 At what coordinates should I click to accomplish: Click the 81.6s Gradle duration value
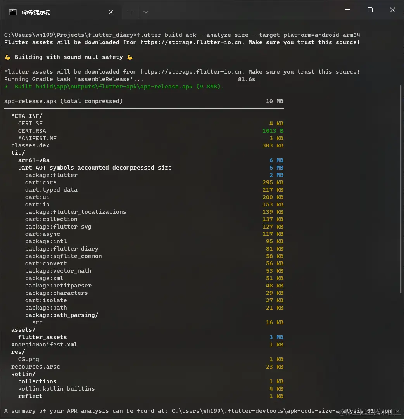(247, 80)
